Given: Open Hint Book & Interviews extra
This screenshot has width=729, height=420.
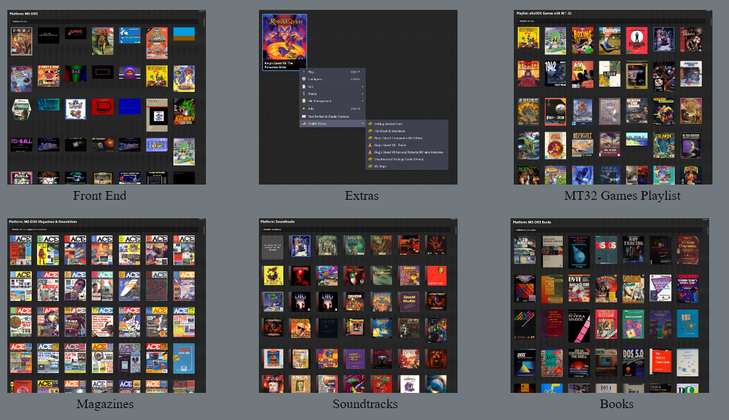Looking at the screenshot, I should click(x=407, y=131).
